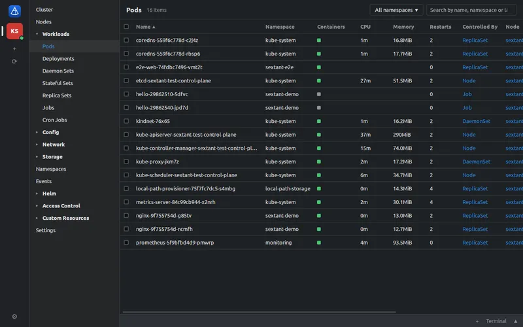Go to Jobs under Workloads
The height and width of the screenshot is (327, 523).
point(48,108)
